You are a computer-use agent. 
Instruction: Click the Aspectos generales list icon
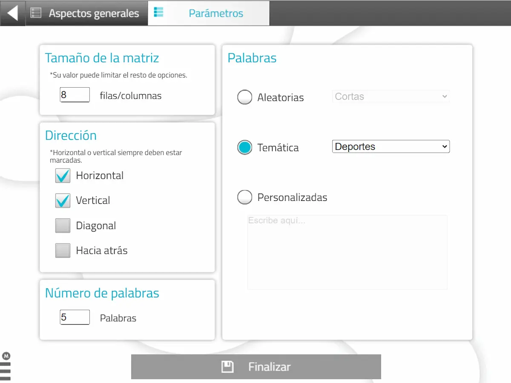tap(36, 13)
